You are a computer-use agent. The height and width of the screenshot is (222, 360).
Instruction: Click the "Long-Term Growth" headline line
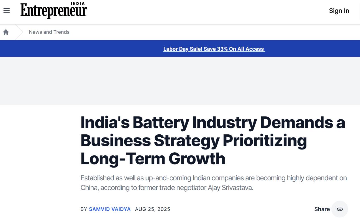pyautogui.click(x=153, y=158)
